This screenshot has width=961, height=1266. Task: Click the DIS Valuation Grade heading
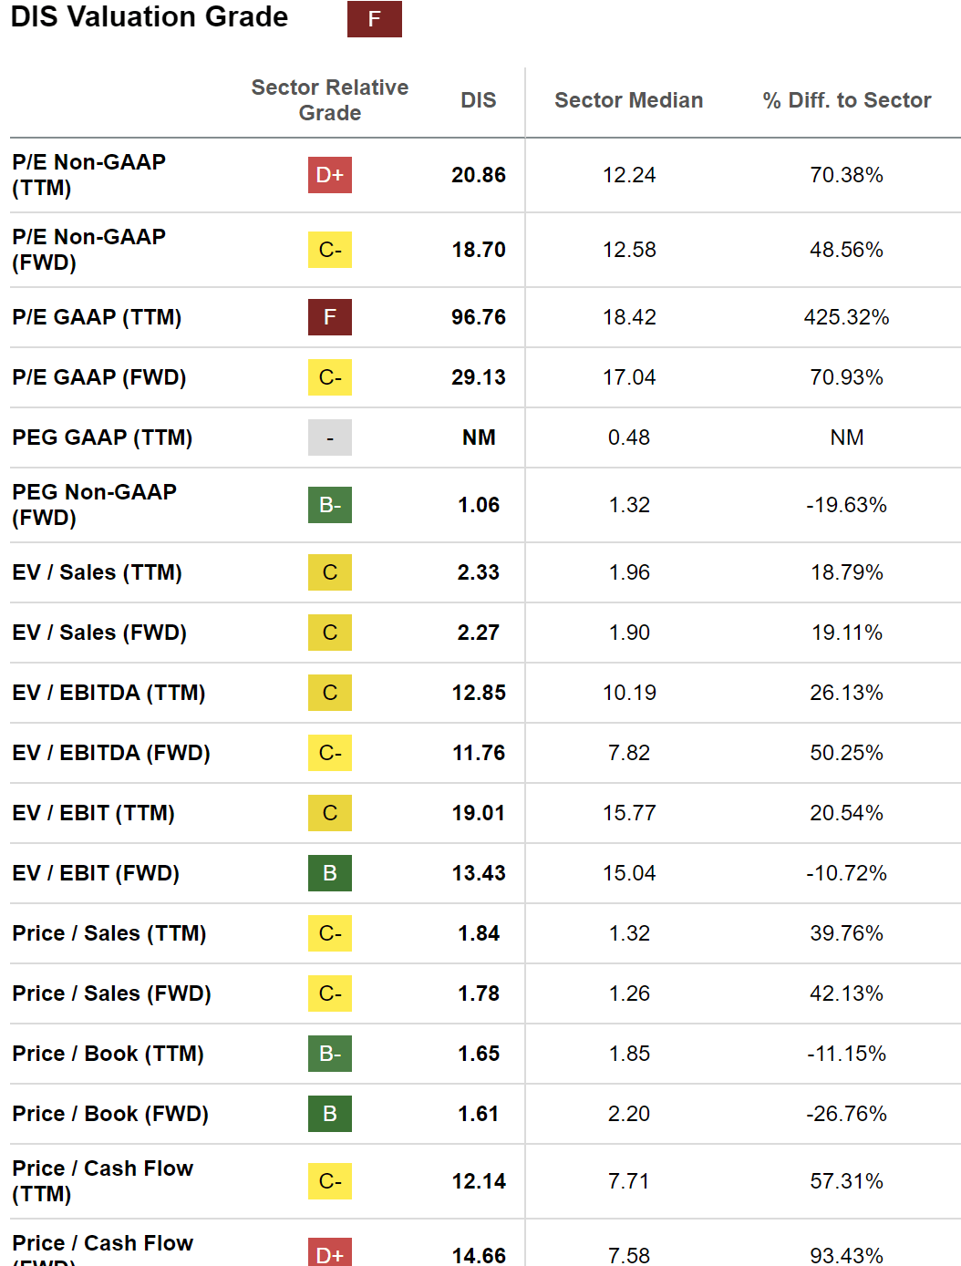point(150,17)
